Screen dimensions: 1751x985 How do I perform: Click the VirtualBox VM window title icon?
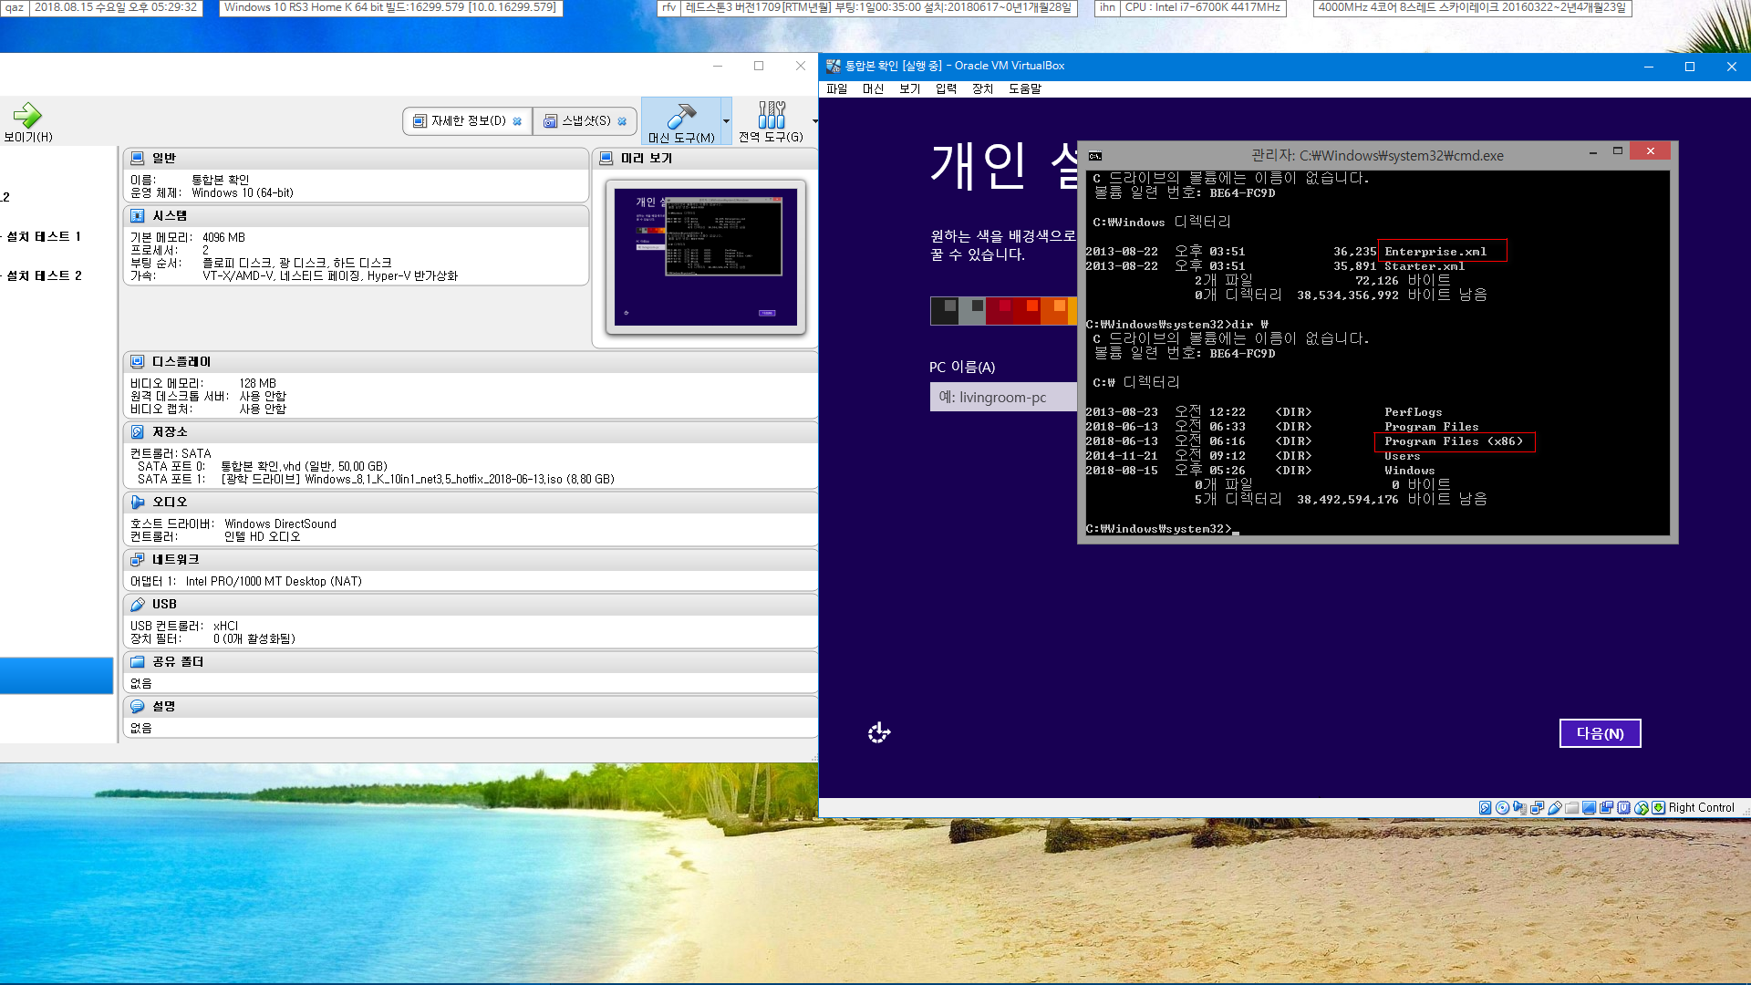pos(833,66)
